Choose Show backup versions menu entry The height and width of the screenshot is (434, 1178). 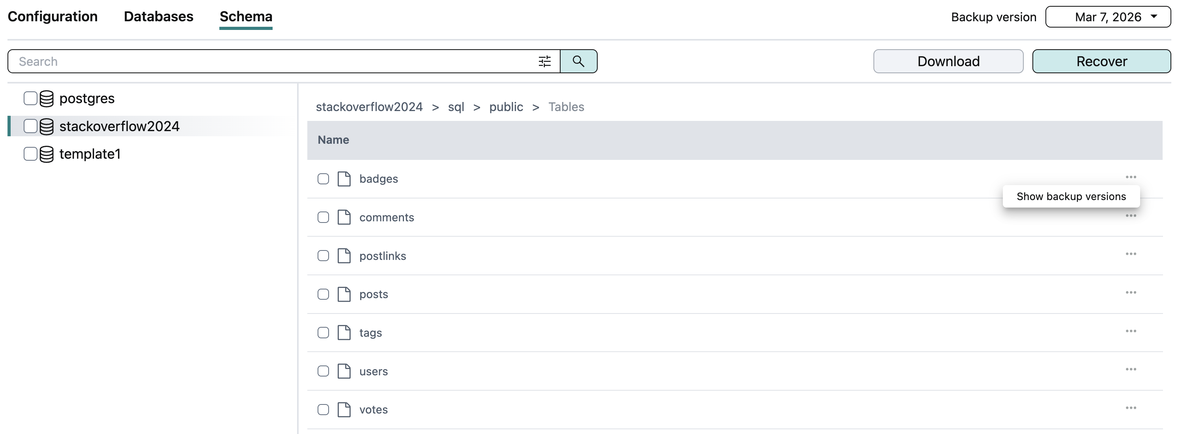[1071, 197]
